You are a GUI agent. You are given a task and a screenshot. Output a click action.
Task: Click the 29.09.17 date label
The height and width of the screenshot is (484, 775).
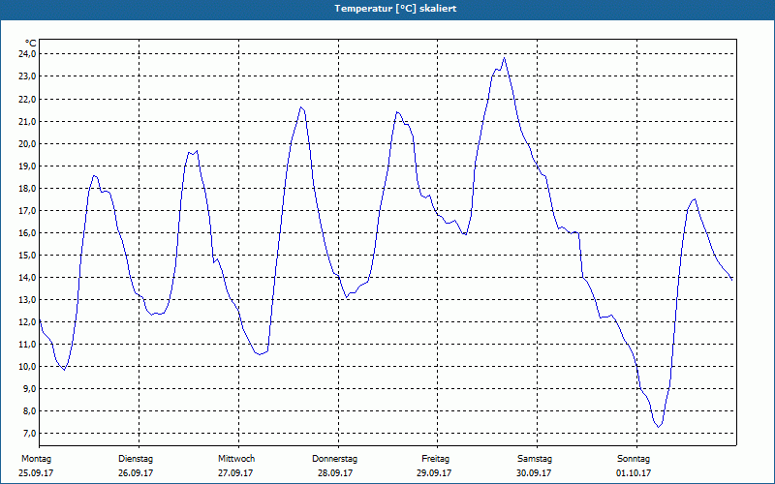434,473
